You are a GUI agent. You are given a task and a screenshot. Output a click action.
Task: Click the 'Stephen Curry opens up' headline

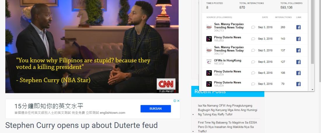click(81, 125)
